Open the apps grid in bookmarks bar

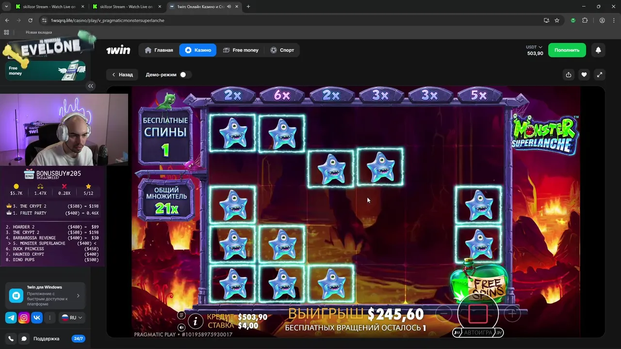[x=6, y=32]
